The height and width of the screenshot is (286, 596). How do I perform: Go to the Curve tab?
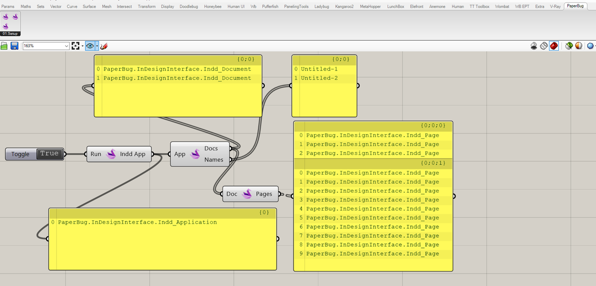coord(72,6)
